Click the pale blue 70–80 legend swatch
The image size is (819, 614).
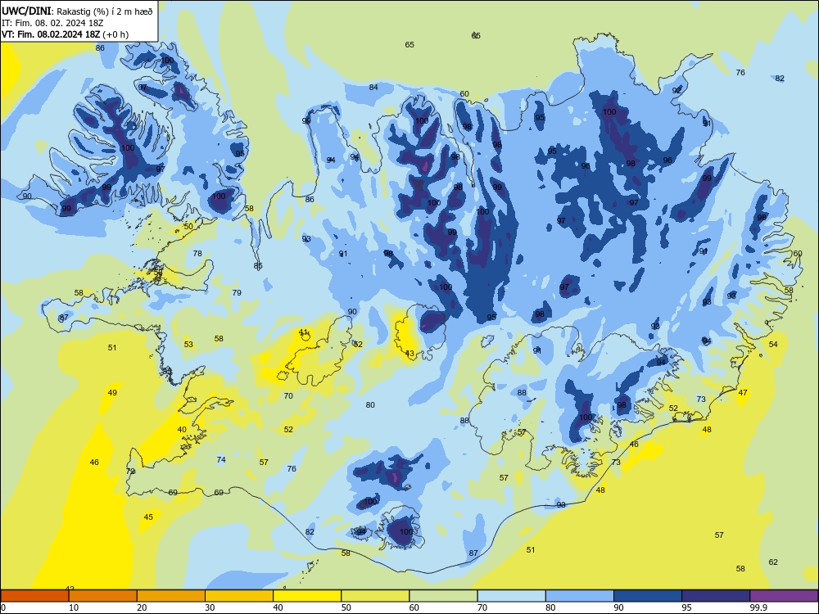coord(512,596)
